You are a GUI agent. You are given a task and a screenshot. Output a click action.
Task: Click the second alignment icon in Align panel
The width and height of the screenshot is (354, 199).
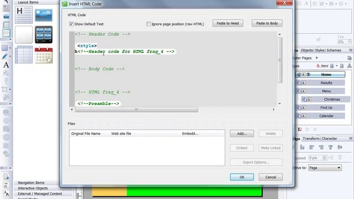311,148
